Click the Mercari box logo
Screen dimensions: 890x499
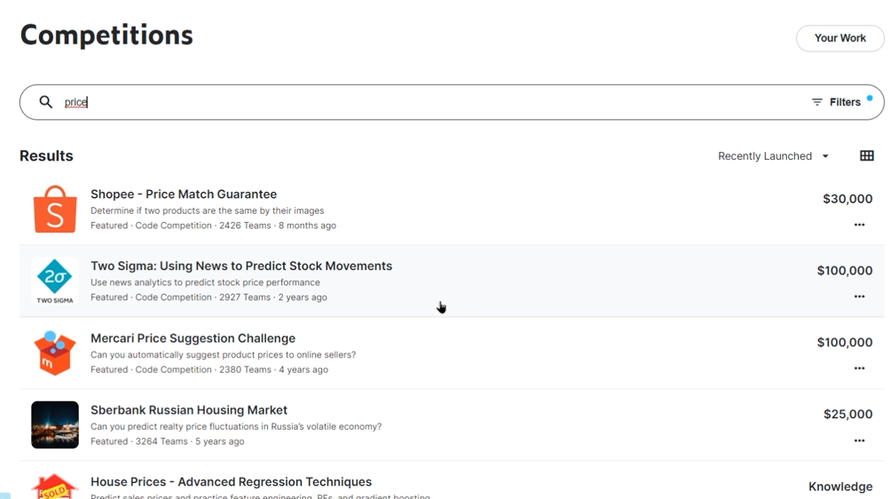pos(55,352)
